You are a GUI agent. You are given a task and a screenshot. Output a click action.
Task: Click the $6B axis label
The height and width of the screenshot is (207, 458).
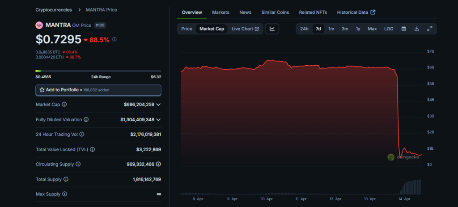point(430,68)
